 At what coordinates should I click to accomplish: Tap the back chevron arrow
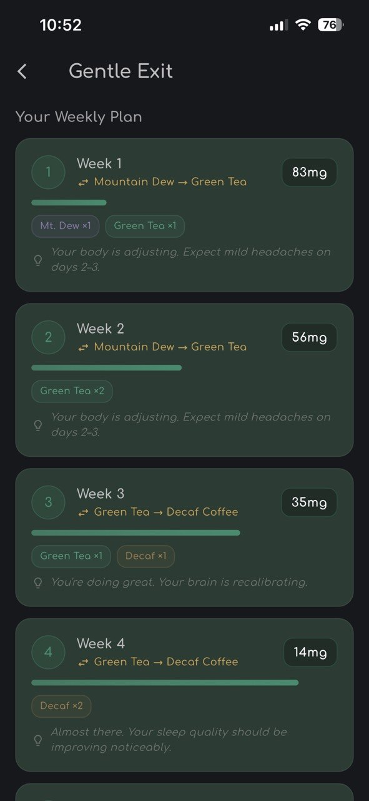pyautogui.click(x=22, y=71)
